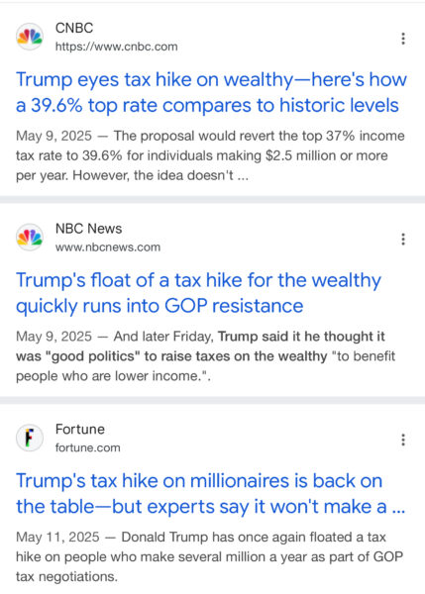Click the Fortune F favicon
425x594 pixels.
point(30,438)
